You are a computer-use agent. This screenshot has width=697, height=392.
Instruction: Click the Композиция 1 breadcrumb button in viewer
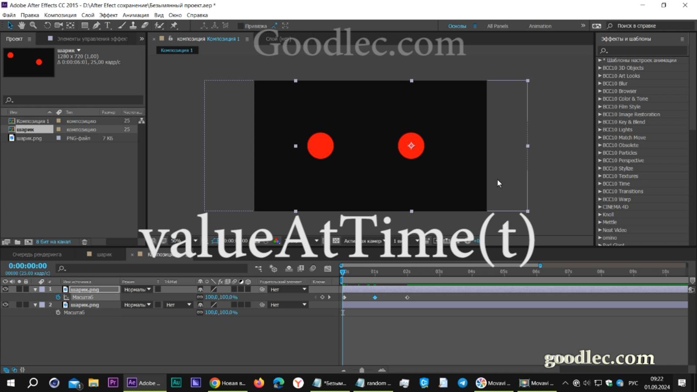(x=177, y=50)
